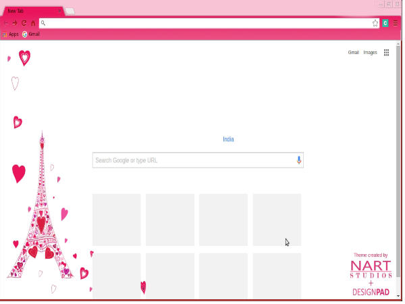Click the Search Google or type URL box

pos(192,160)
